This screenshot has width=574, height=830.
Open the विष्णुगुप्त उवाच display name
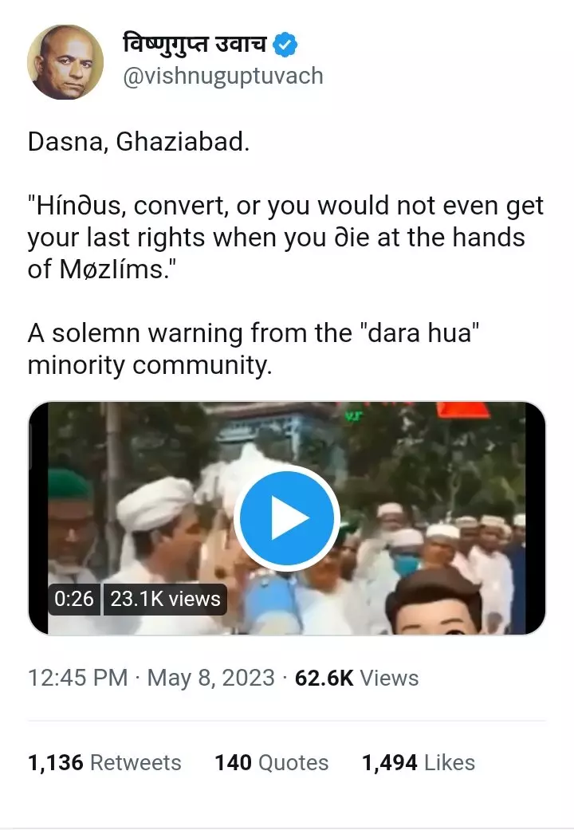click(195, 44)
